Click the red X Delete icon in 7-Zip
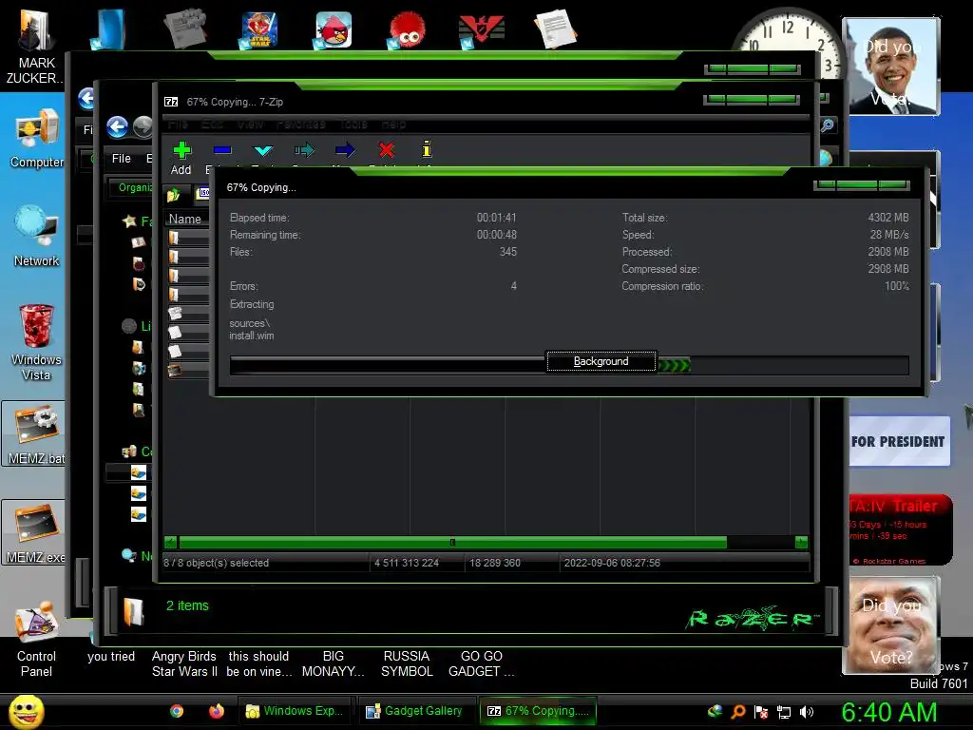Viewport: 973px width, 730px height. tap(386, 150)
